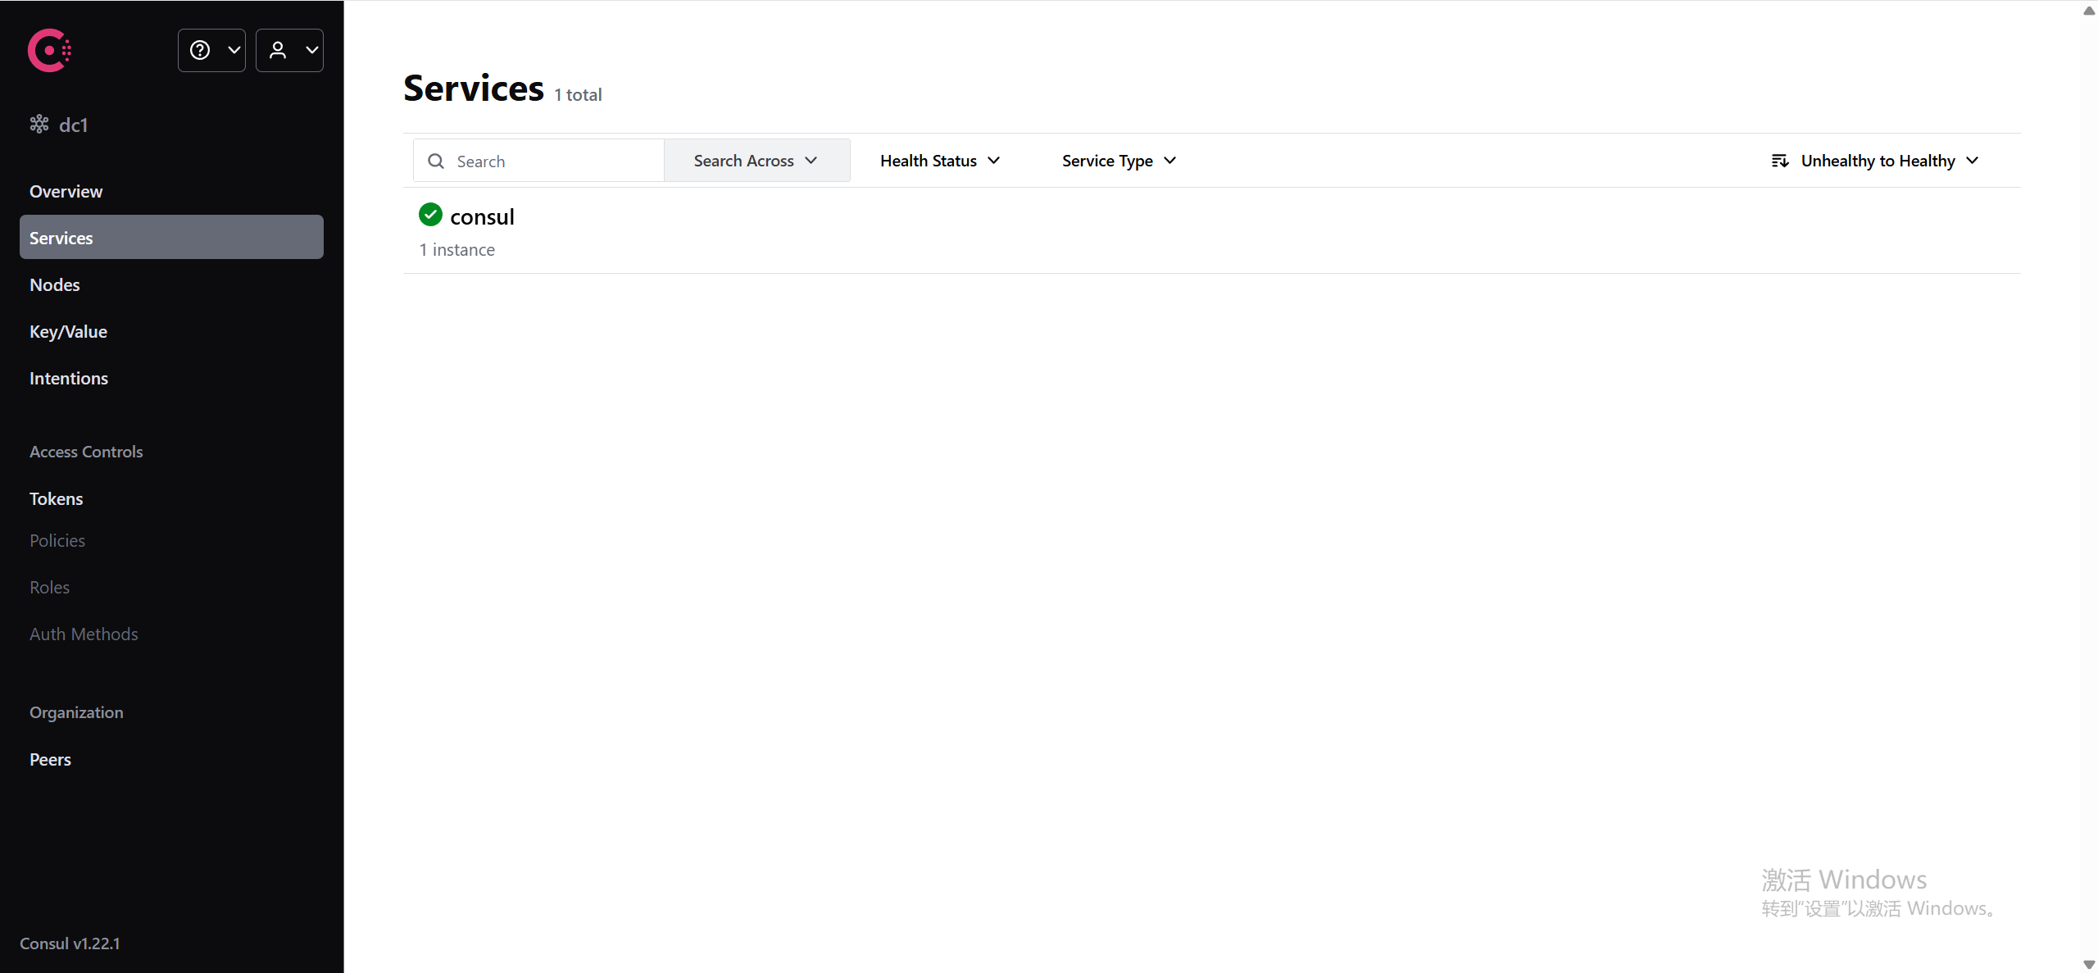The height and width of the screenshot is (973, 2098).
Task: Change sort order from Unhealthy to Healthy
Action: [1877, 160]
